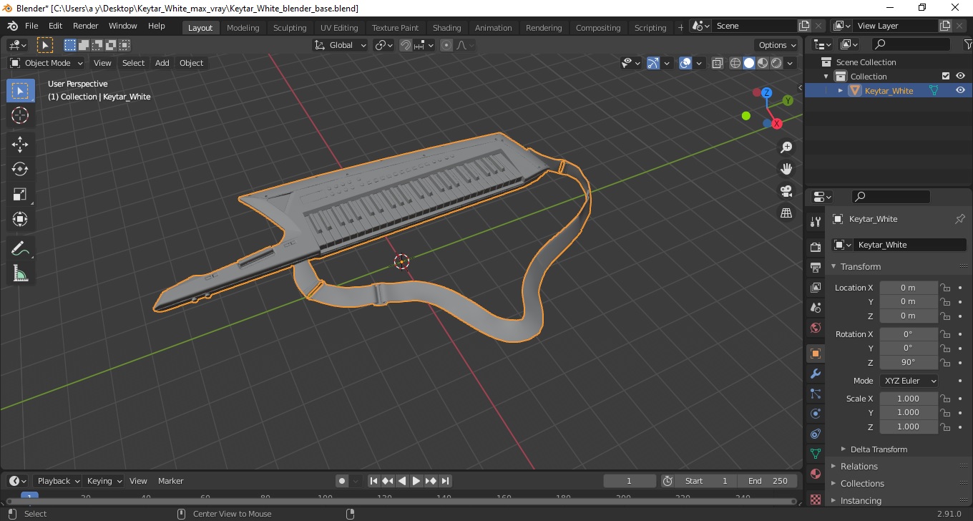The width and height of the screenshot is (973, 521).
Task: Click the End frame 250 field
Action: click(768, 481)
